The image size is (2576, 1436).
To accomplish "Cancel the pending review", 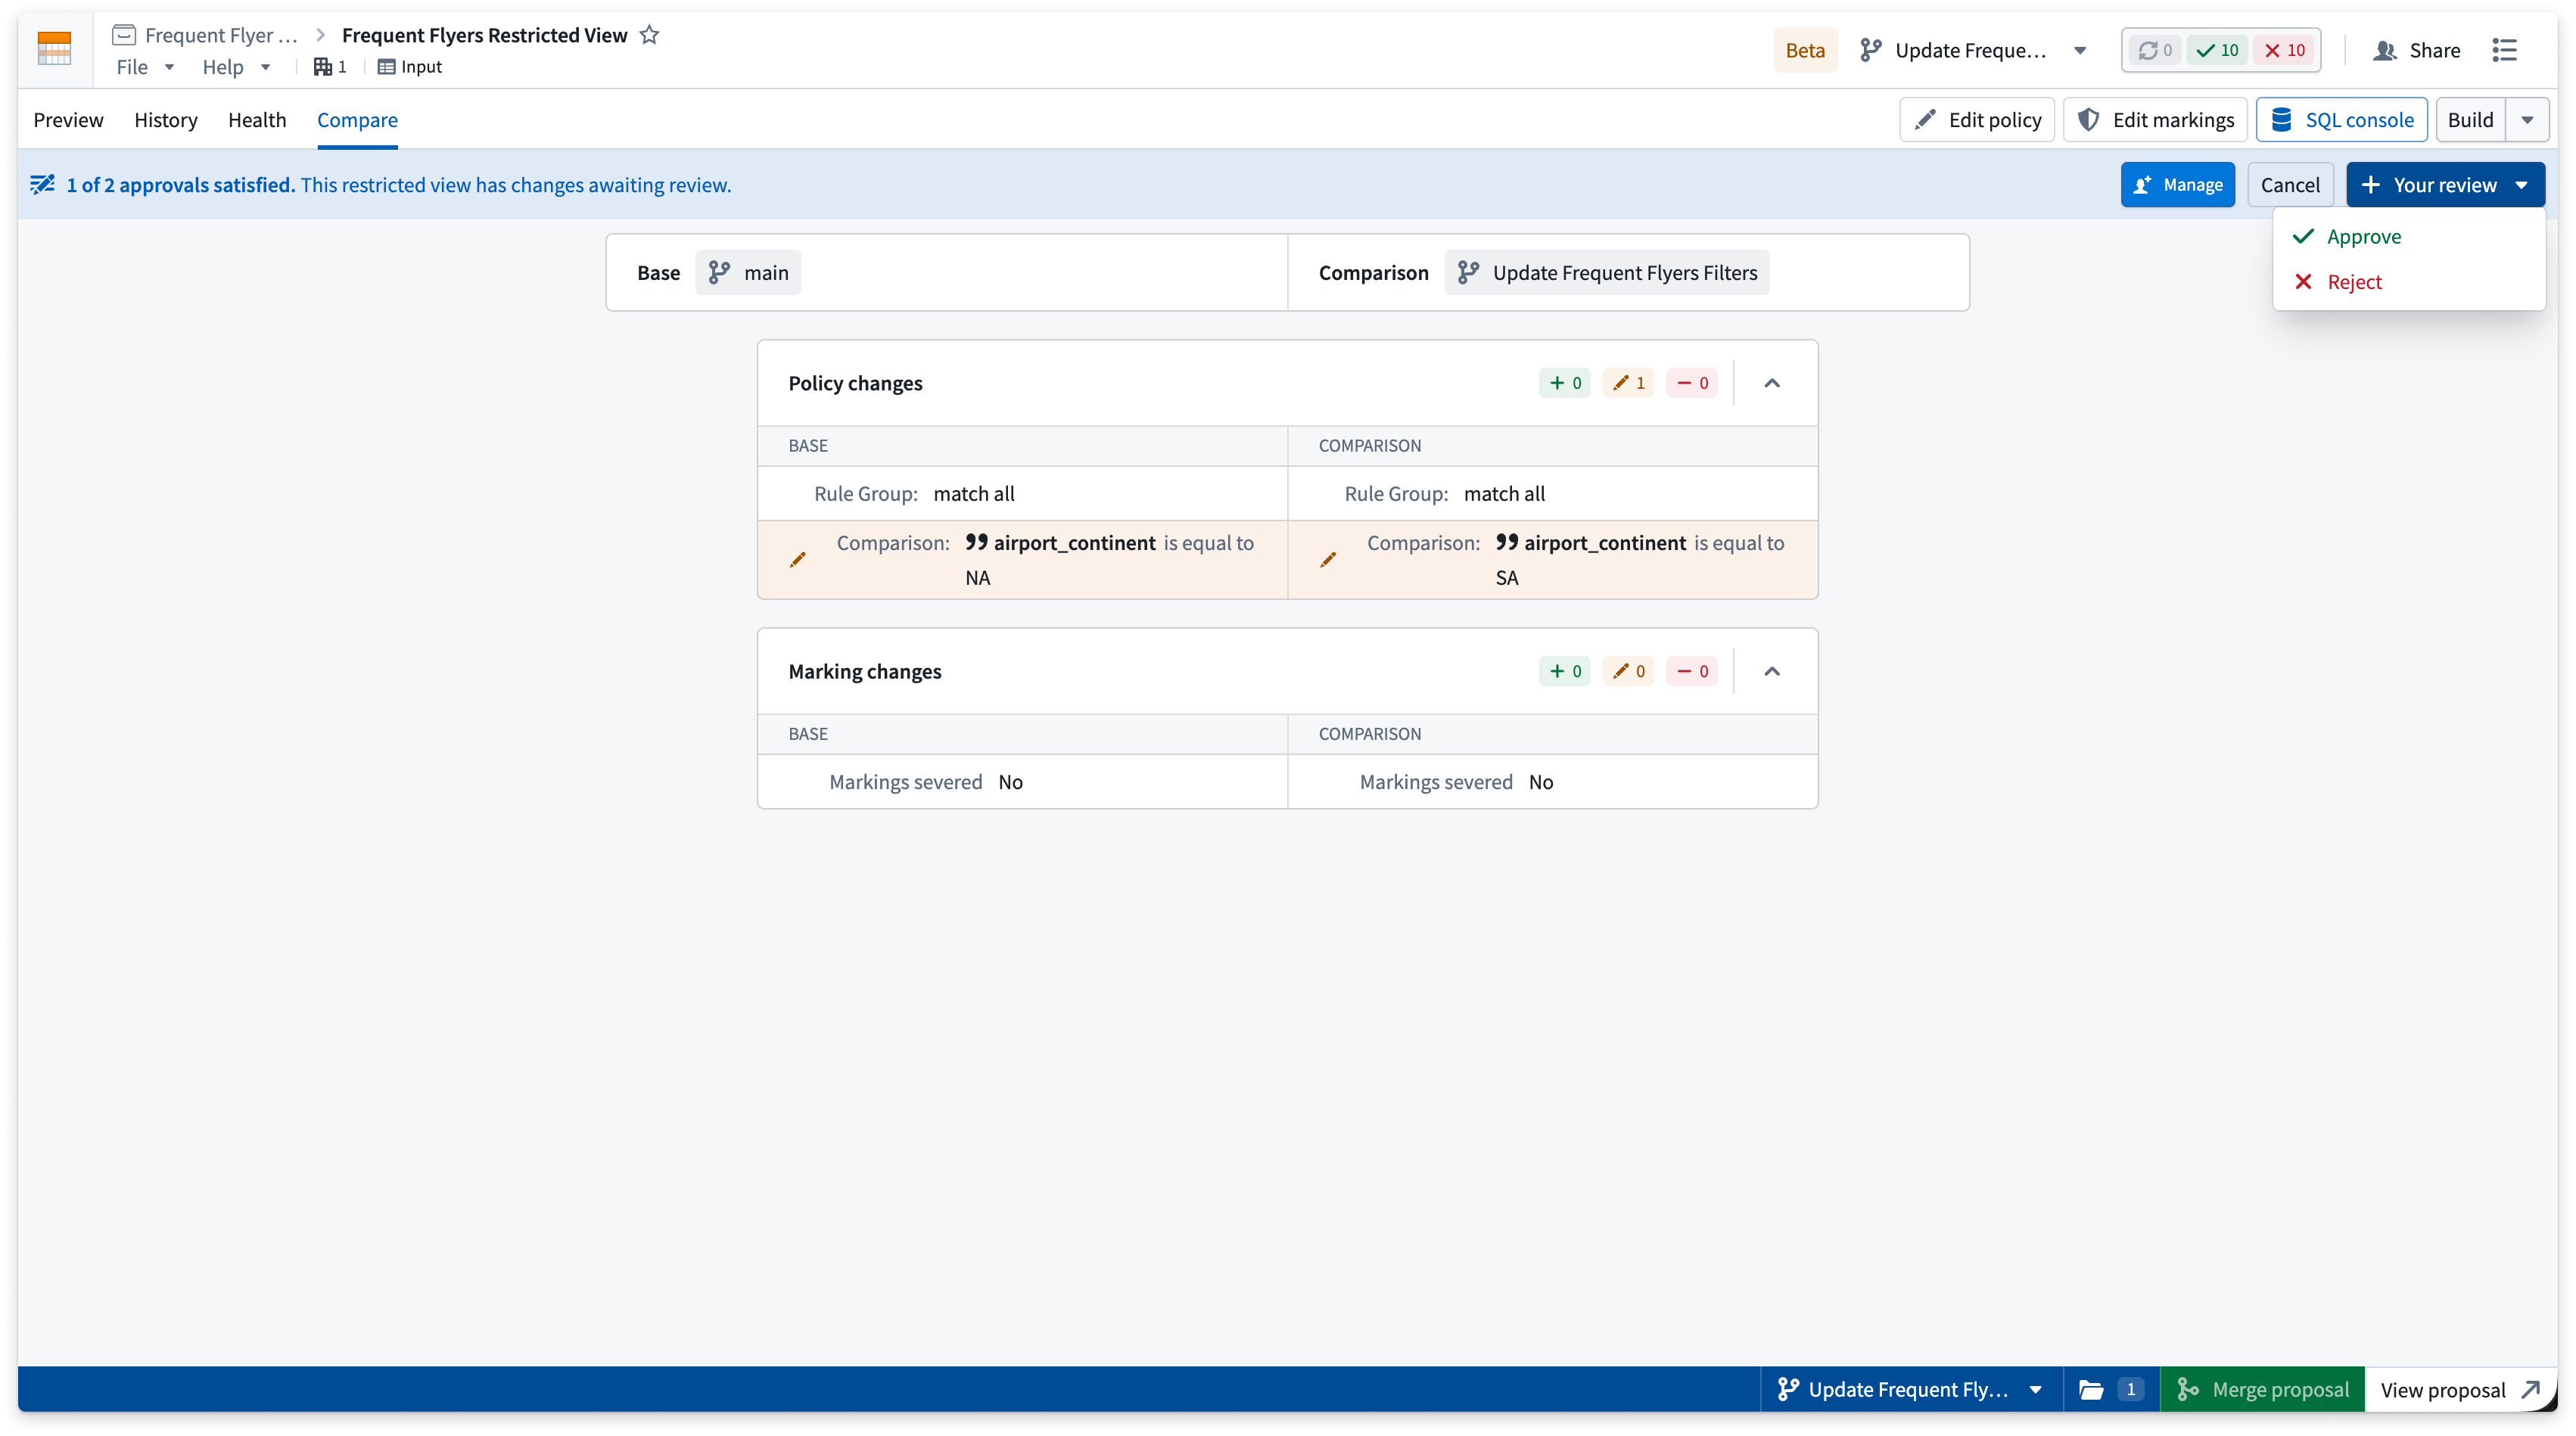I will 2289,185.
